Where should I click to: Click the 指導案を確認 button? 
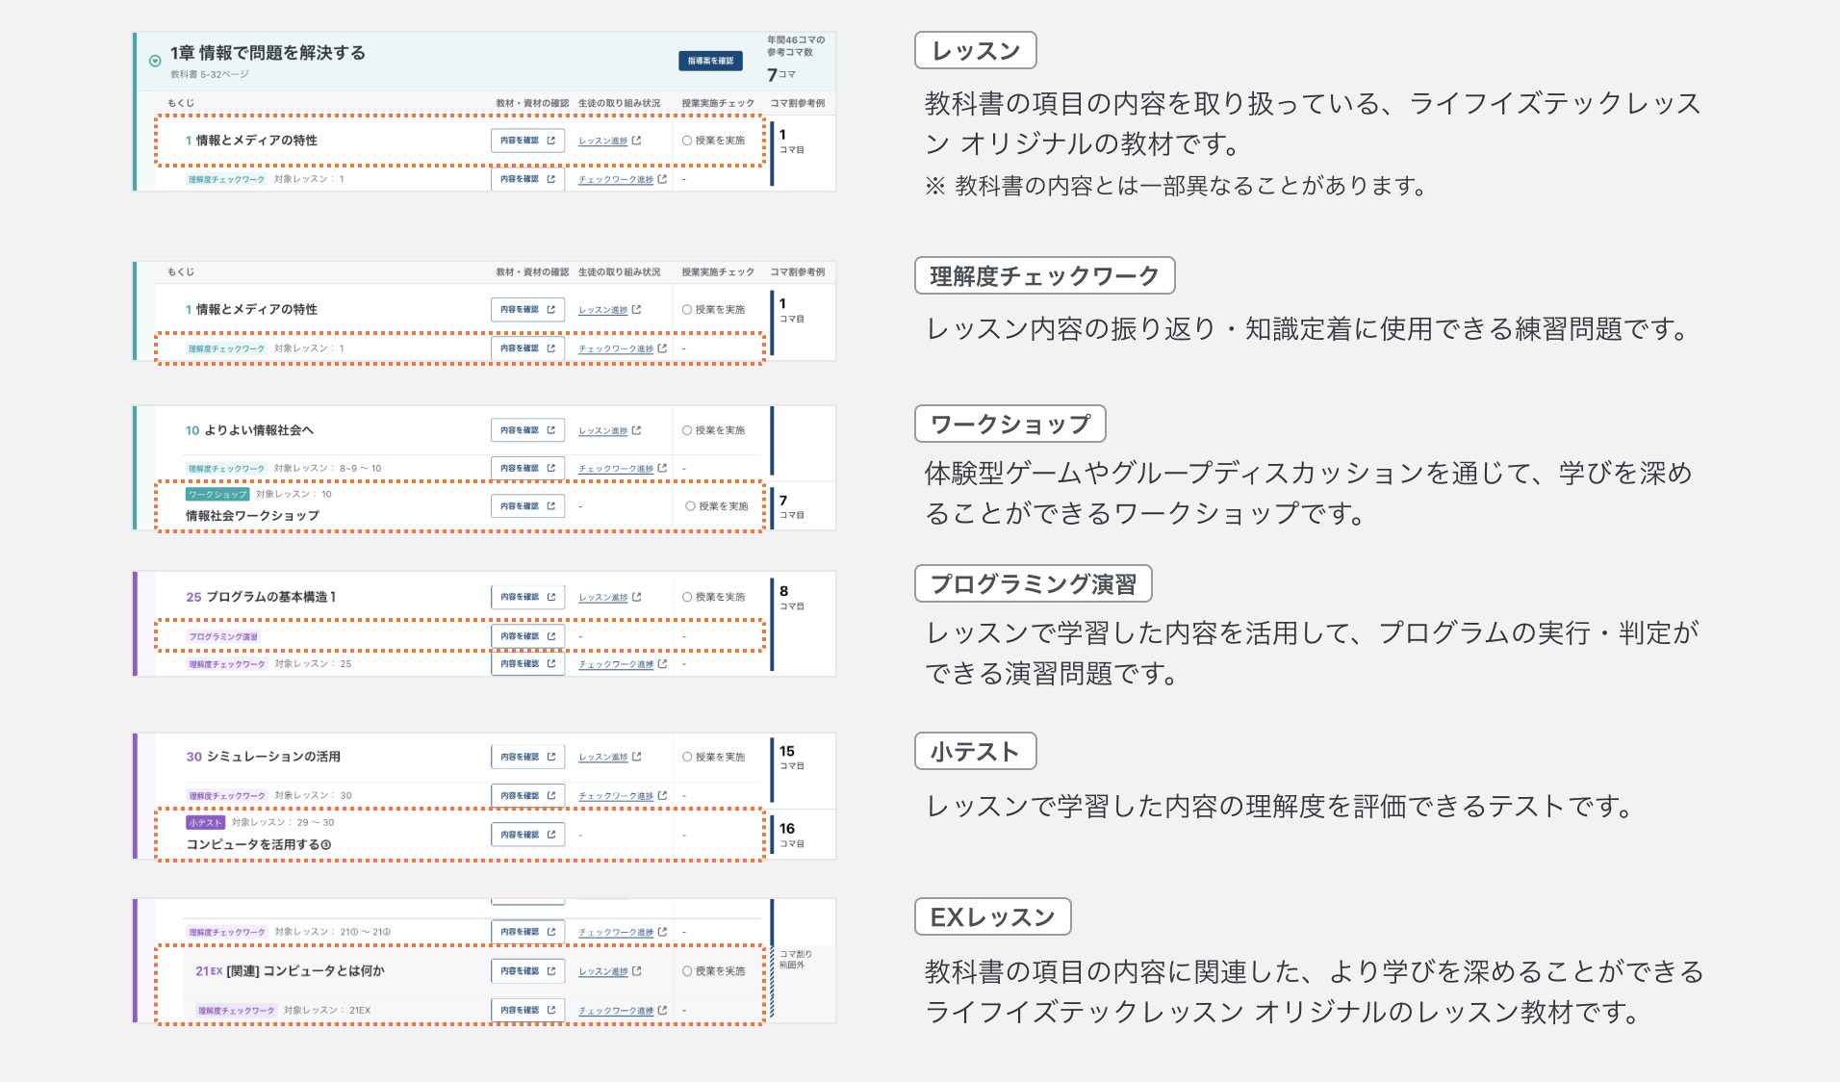click(x=710, y=61)
